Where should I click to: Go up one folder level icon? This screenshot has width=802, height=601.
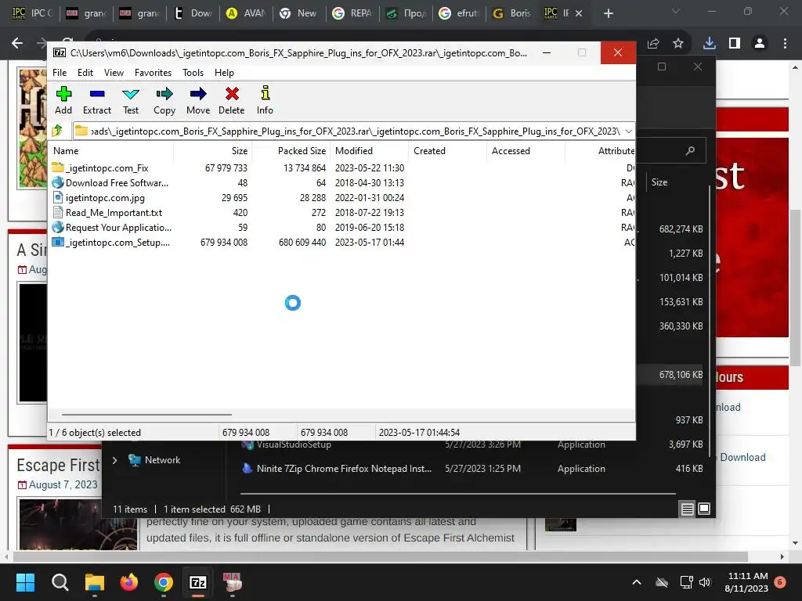click(x=57, y=131)
